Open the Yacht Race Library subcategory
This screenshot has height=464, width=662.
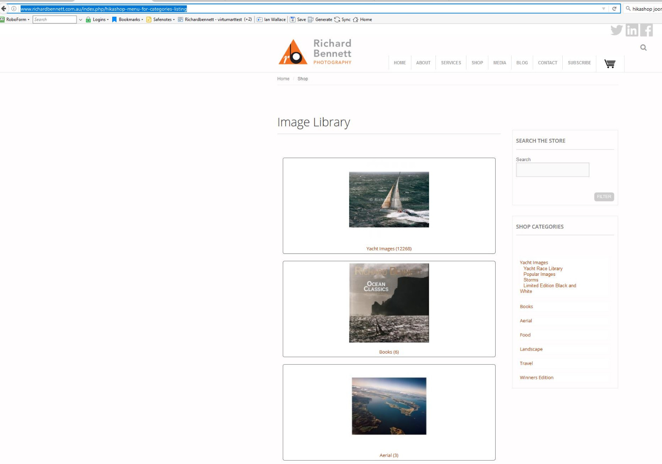point(543,269)
